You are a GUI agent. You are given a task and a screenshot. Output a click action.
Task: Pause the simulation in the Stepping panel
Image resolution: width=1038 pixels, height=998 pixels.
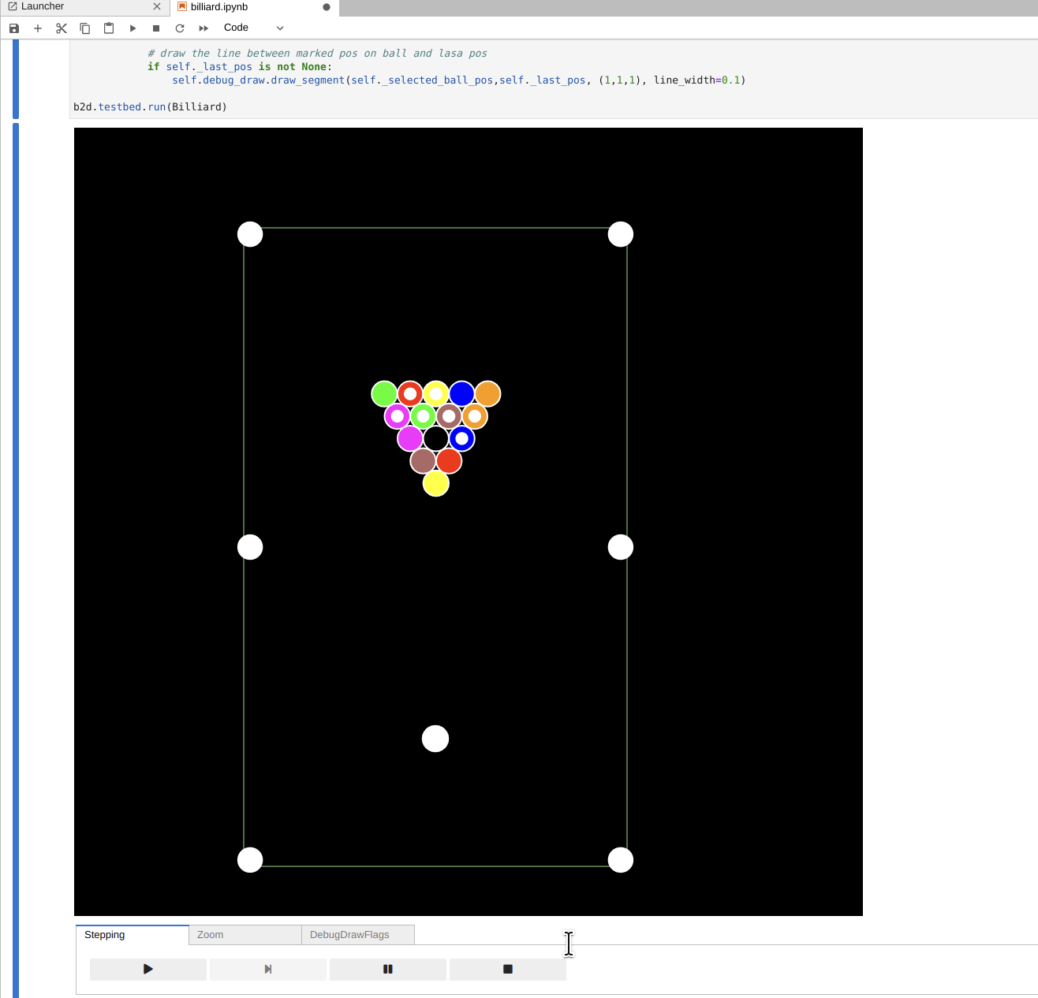388,969
